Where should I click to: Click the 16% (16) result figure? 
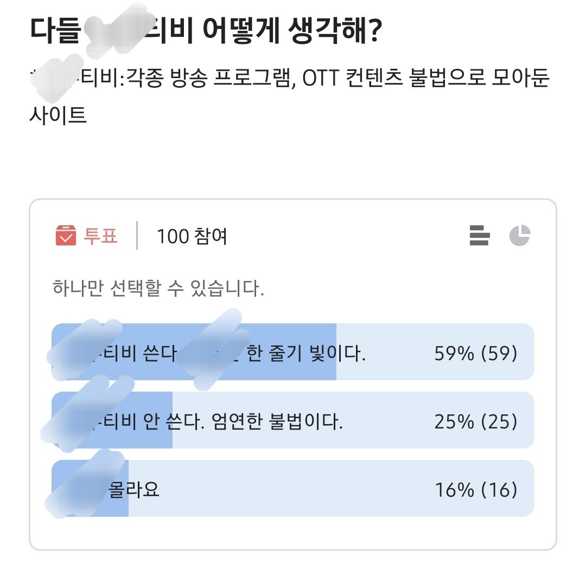[x=476, y=490]
